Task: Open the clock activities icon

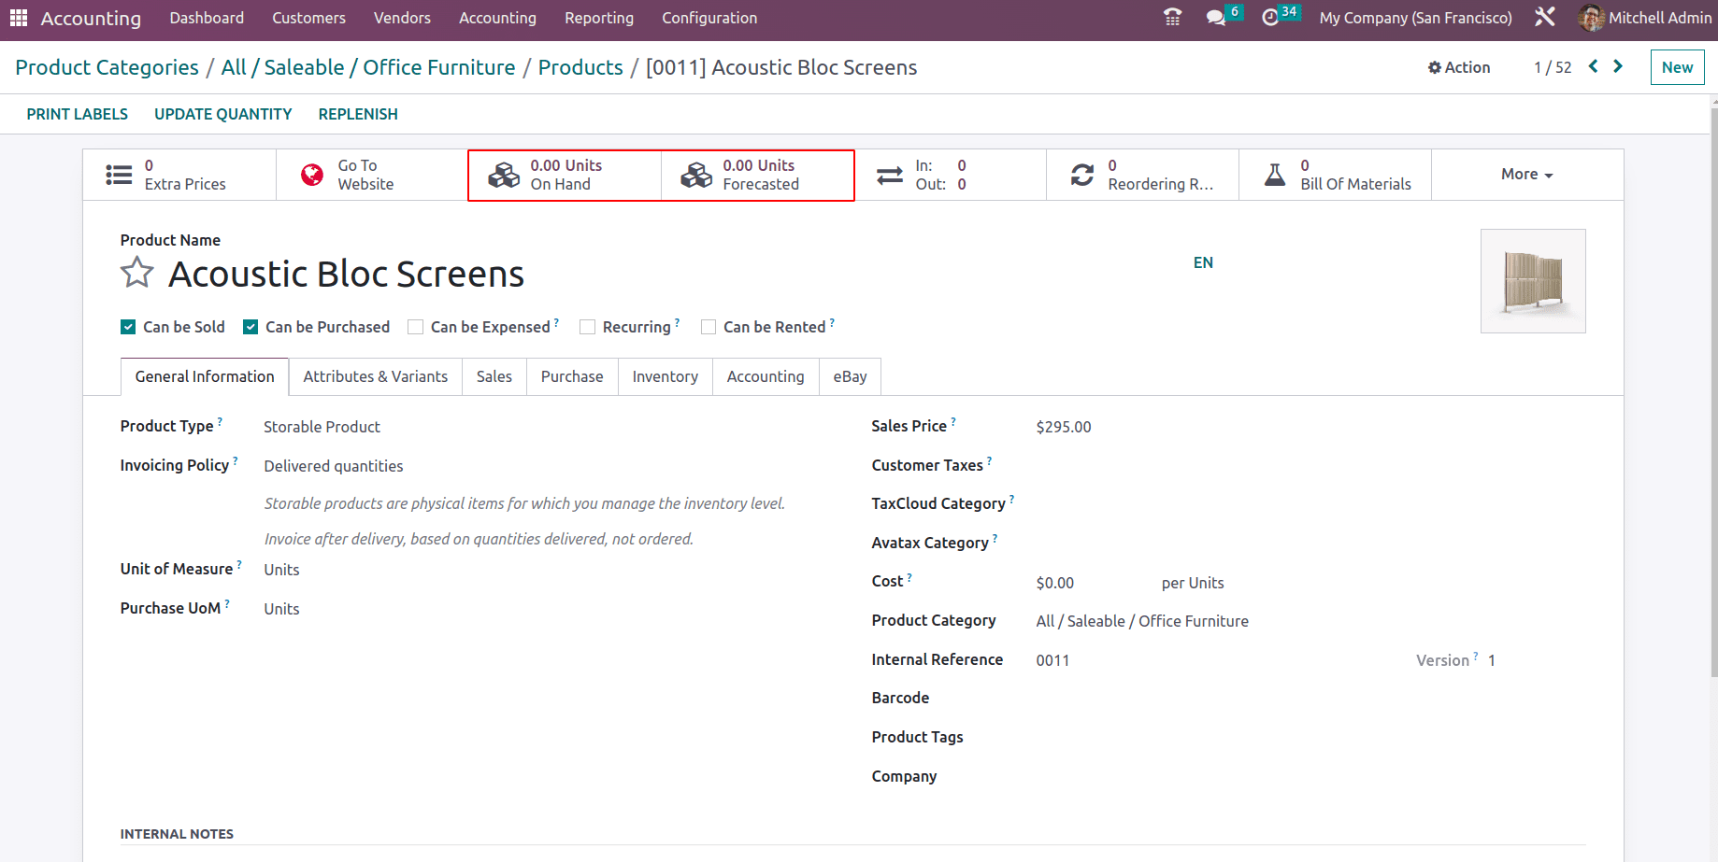Action: pyautogui.click(x=1270, y=18)
